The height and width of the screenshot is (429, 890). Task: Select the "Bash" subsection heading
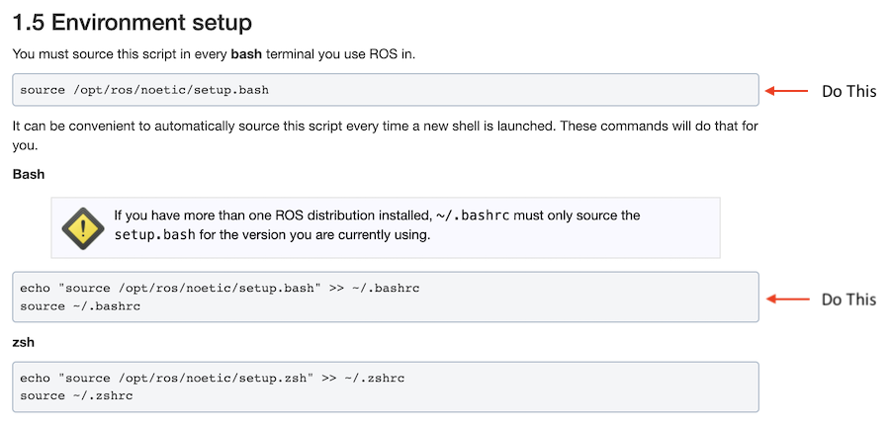click(29, 174)
